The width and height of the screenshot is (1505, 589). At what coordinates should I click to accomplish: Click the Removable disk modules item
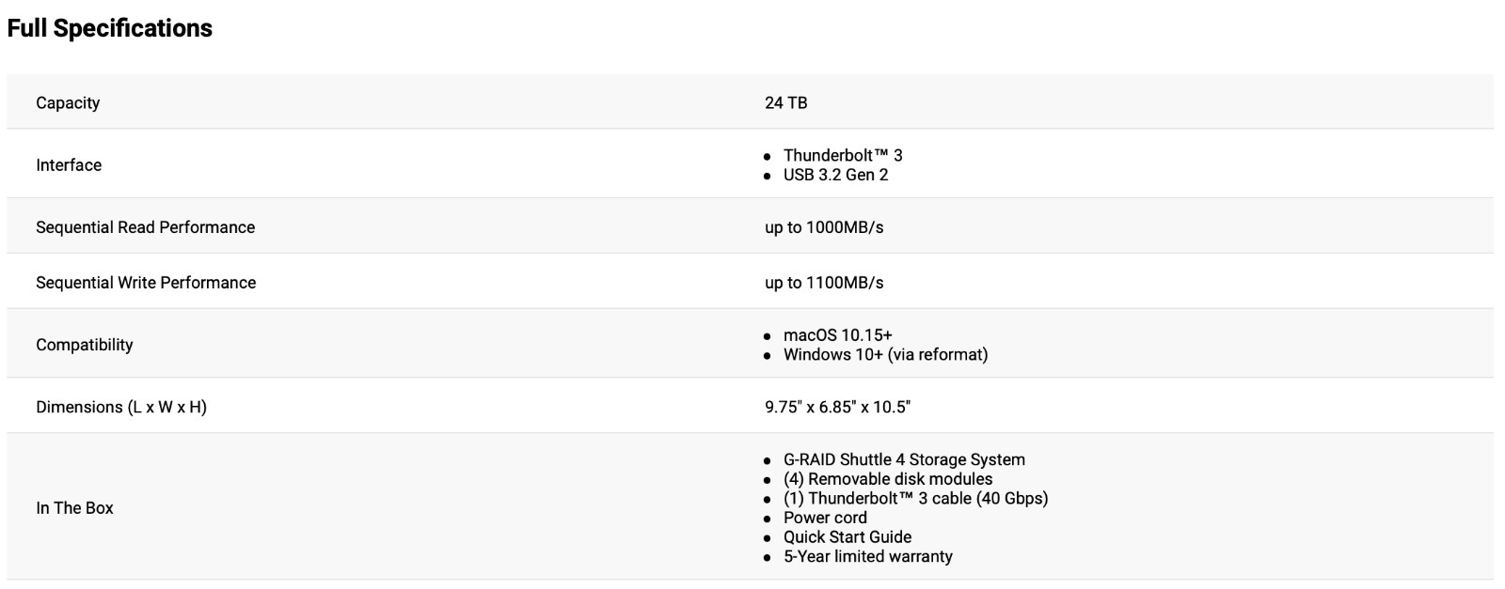pyautogui.click(x=888, y=479)
